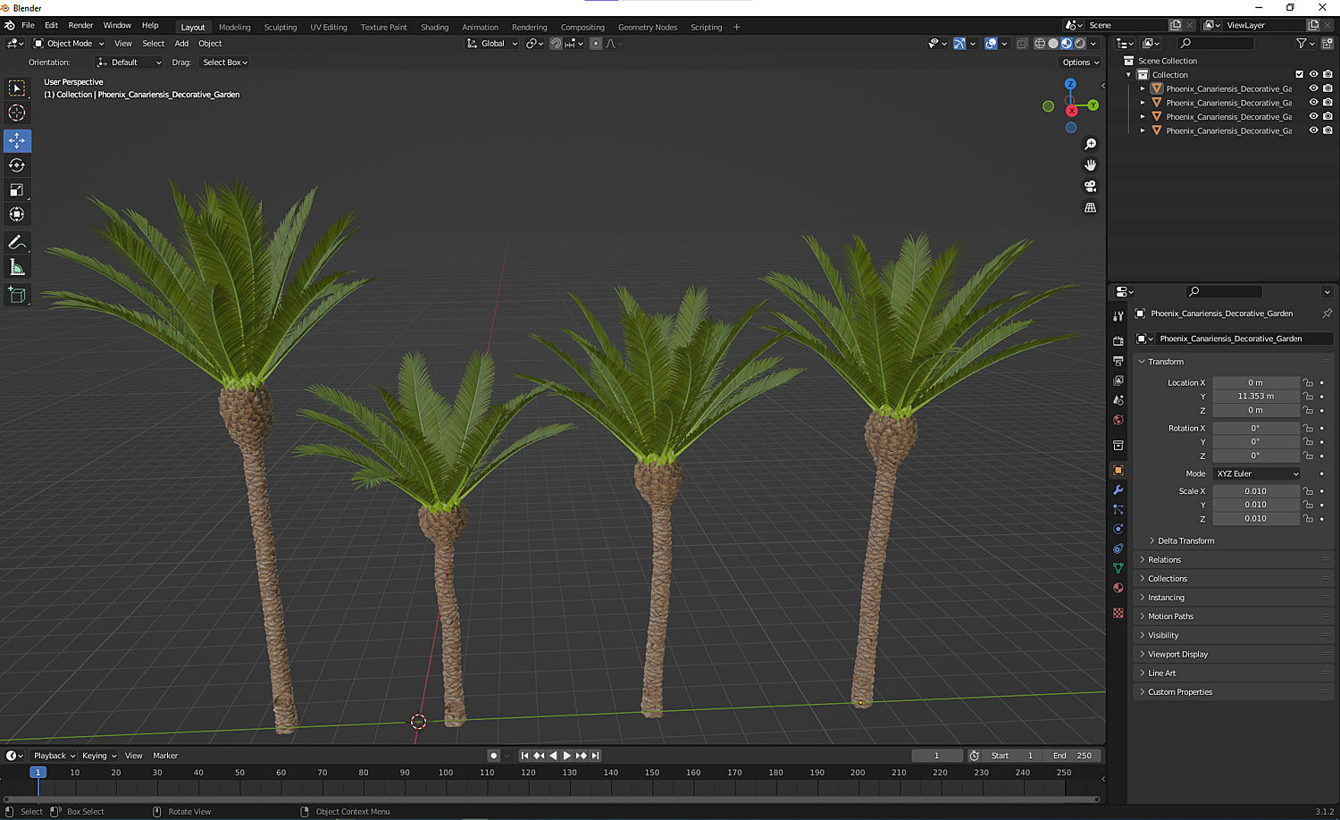Activate the Rotate tool
This screenshot has height=820, width=1340.
point(17,165)
